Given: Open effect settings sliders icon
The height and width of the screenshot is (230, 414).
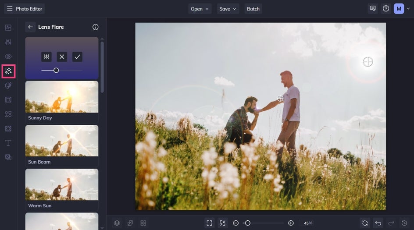Looking at the screenshot, I should 46,57.
